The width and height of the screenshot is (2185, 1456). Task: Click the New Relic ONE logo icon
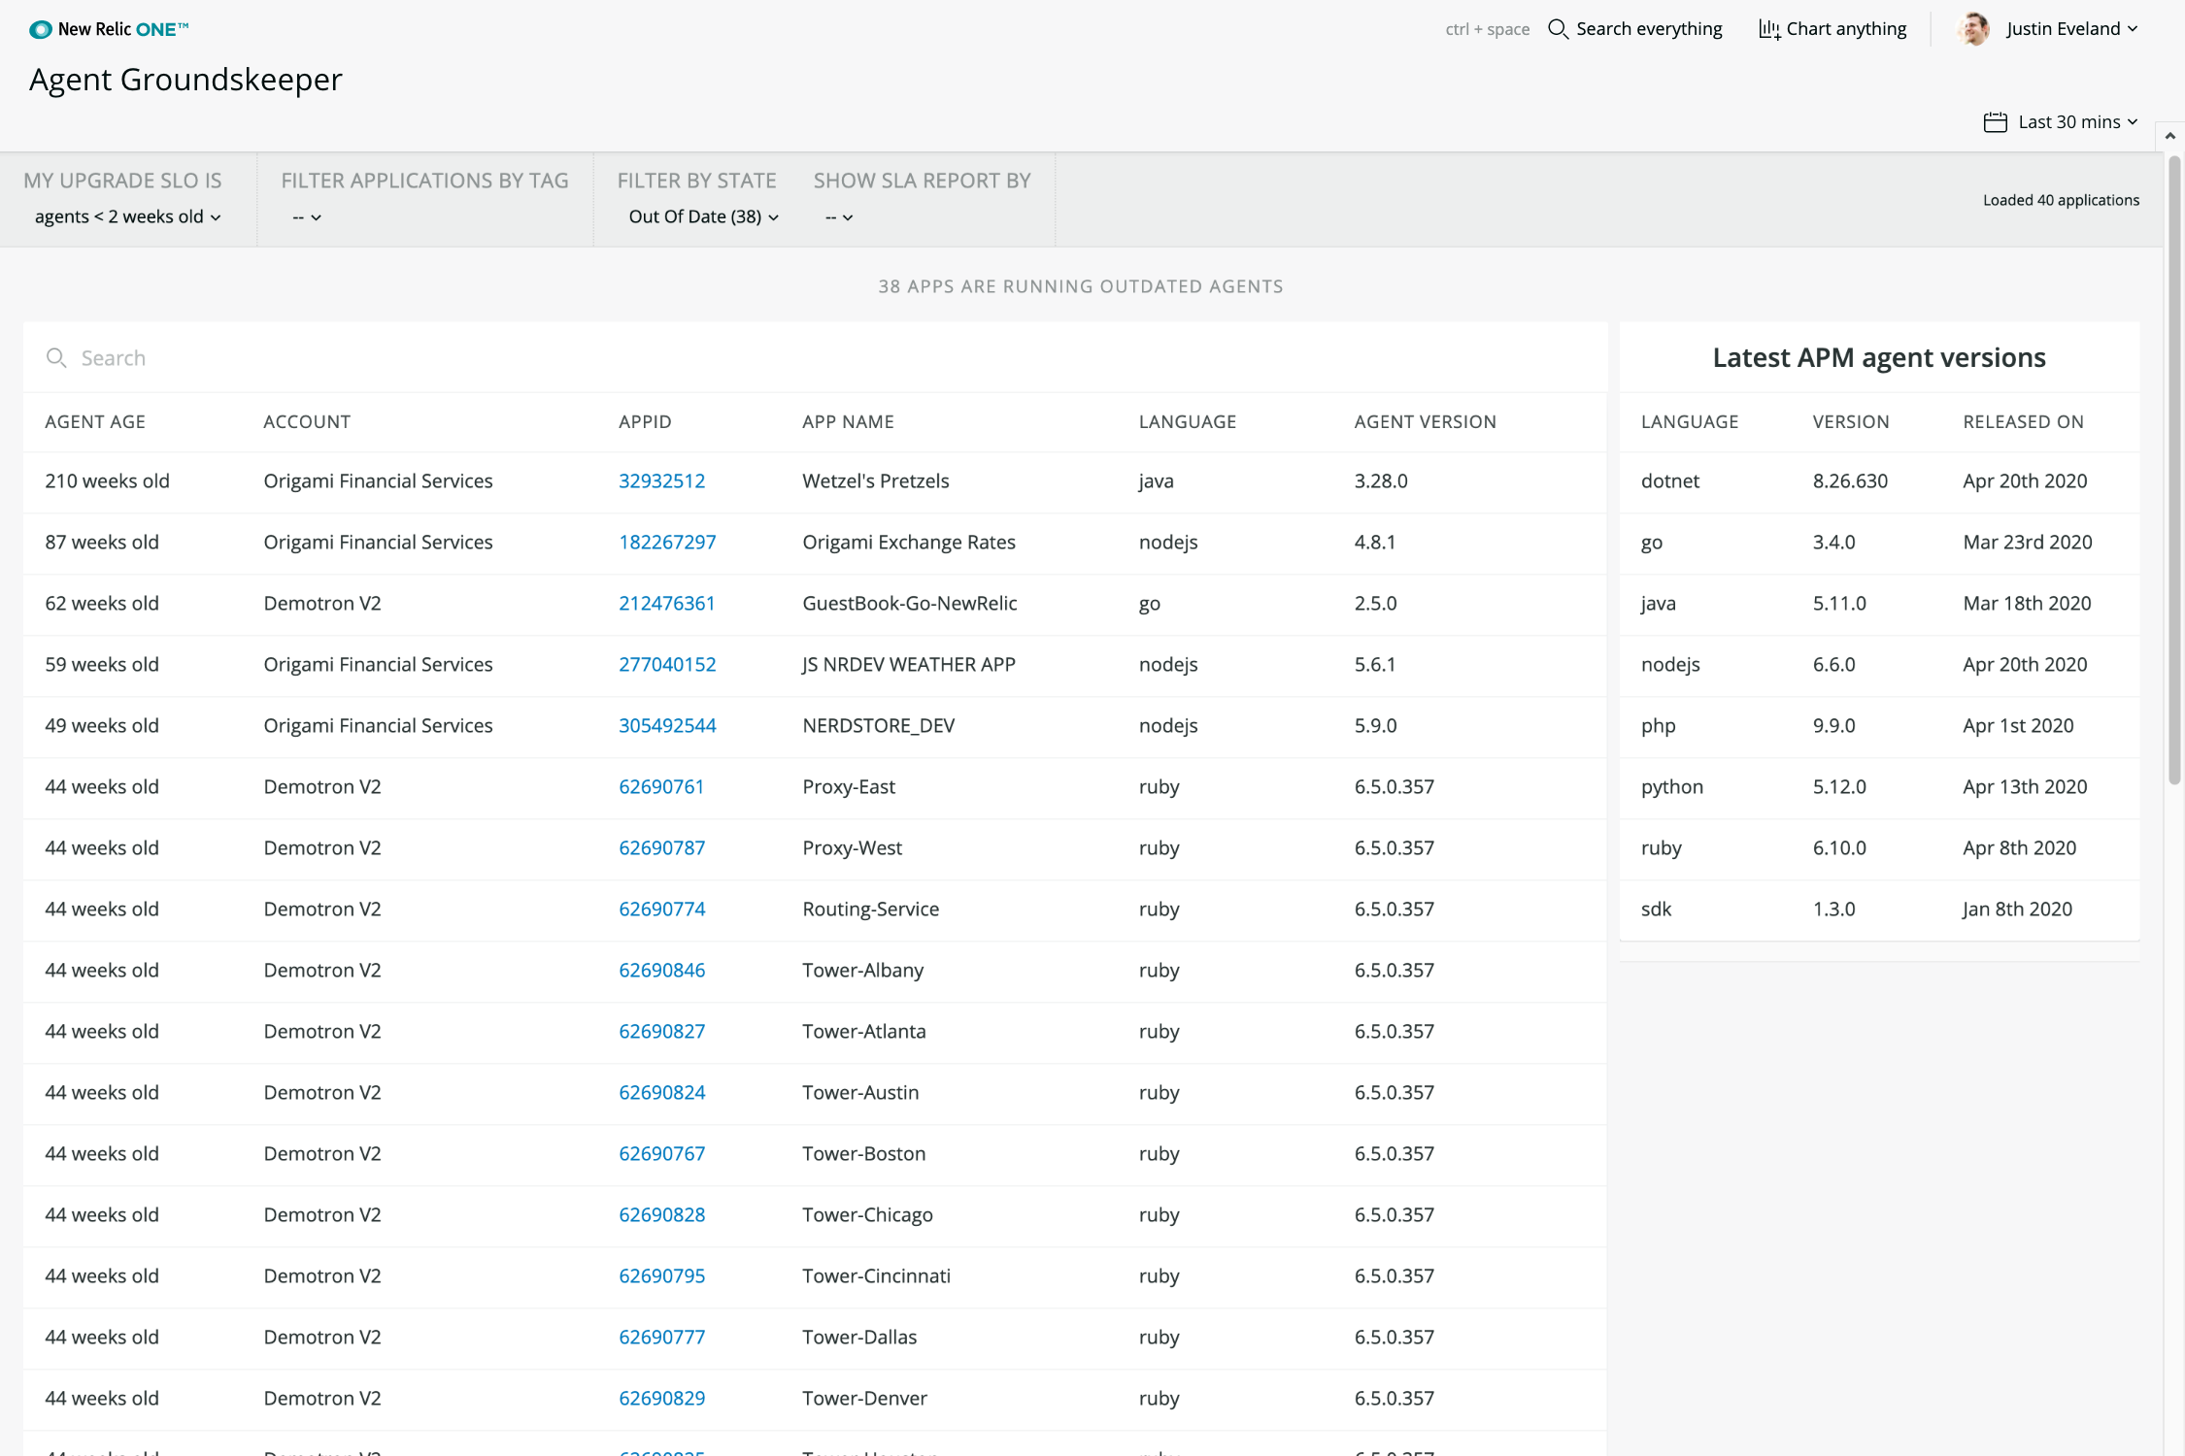[x=41, y=29]
